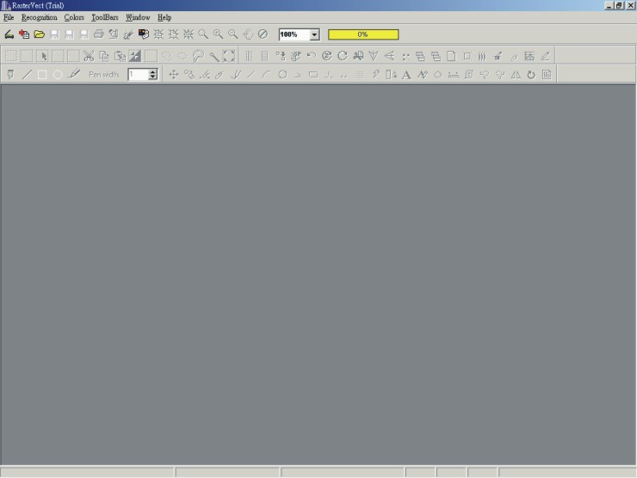Click the four dots points icon

tap(405, 56)
